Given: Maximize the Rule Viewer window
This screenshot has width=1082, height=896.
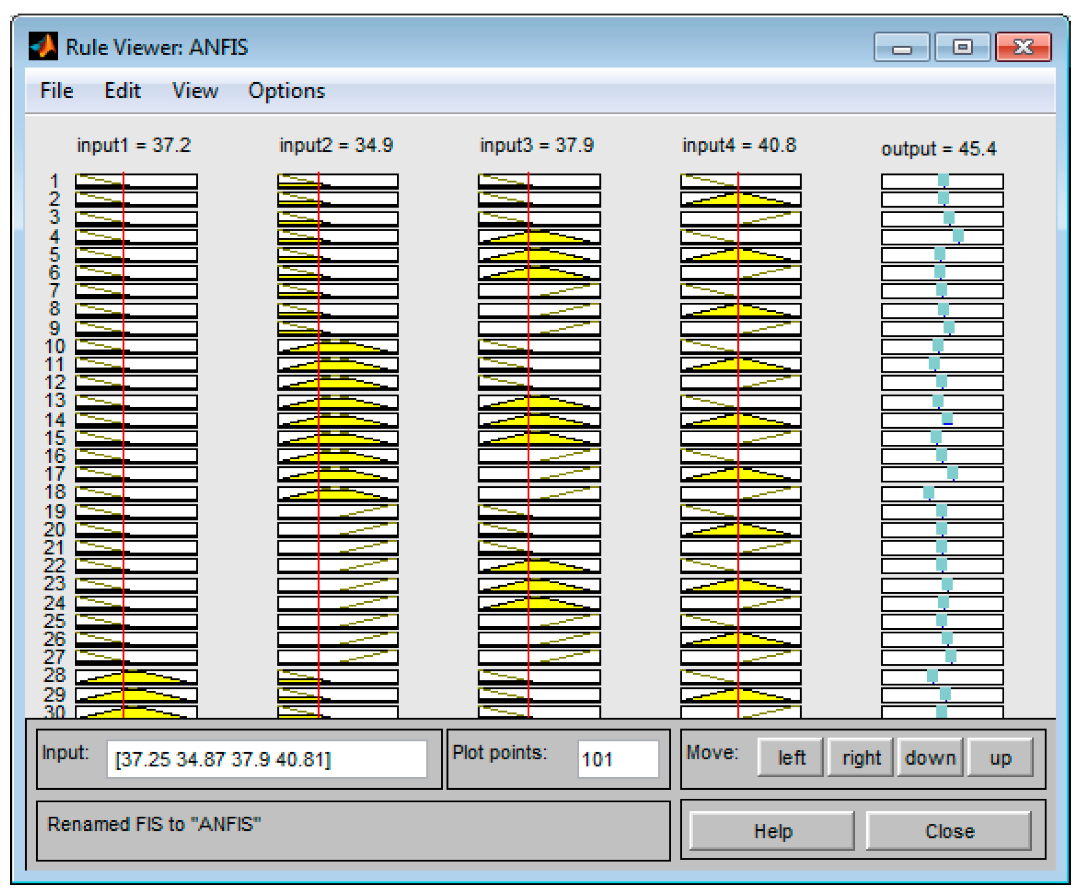Looking at the screenshot, I should pyautogui.click(x=962, y=47).
